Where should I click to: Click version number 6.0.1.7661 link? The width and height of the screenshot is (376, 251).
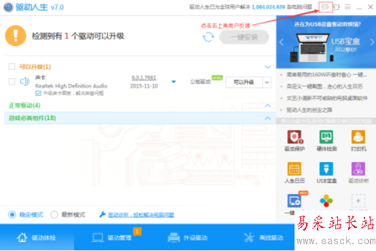144,78
